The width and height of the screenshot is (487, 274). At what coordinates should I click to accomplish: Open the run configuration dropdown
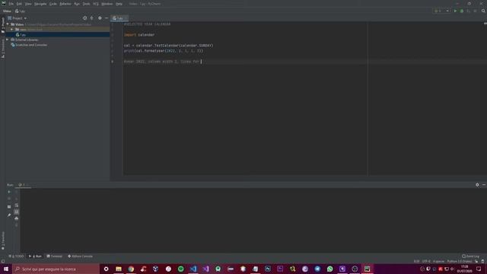click(442, 11)
